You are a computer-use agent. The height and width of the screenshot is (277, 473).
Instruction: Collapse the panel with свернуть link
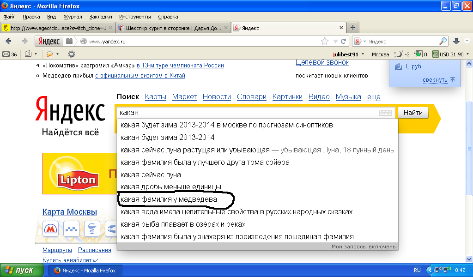coord(435,80)
